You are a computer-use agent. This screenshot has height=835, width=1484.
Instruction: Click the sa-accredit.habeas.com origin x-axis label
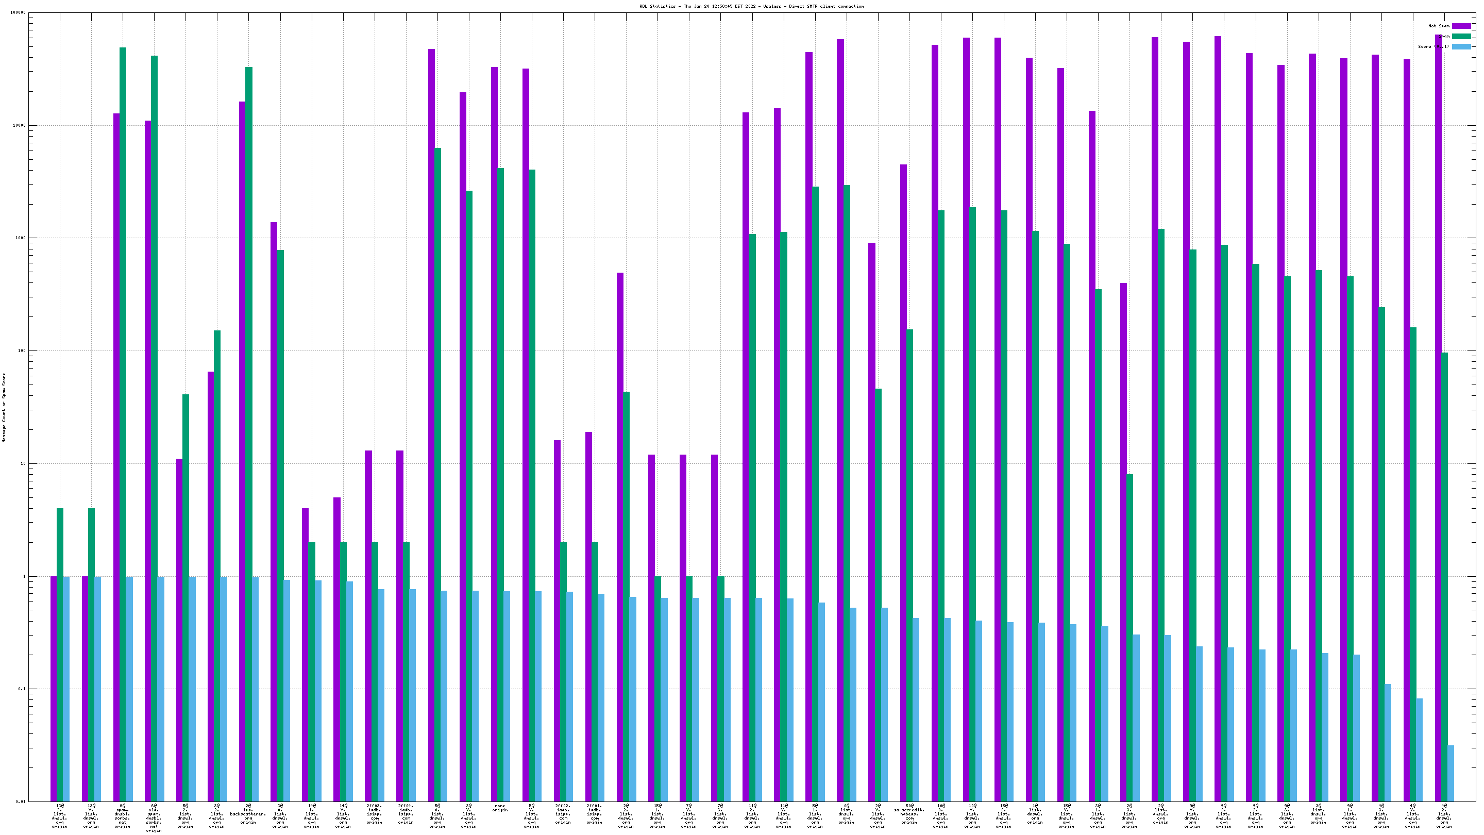click(909, 814)
